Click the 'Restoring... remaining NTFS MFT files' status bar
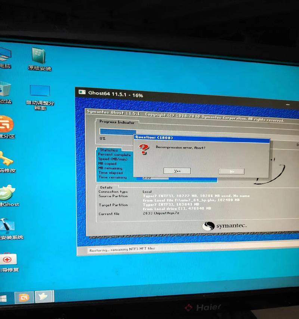Screen dimensions: 299x319 click(x=122, y=249)
